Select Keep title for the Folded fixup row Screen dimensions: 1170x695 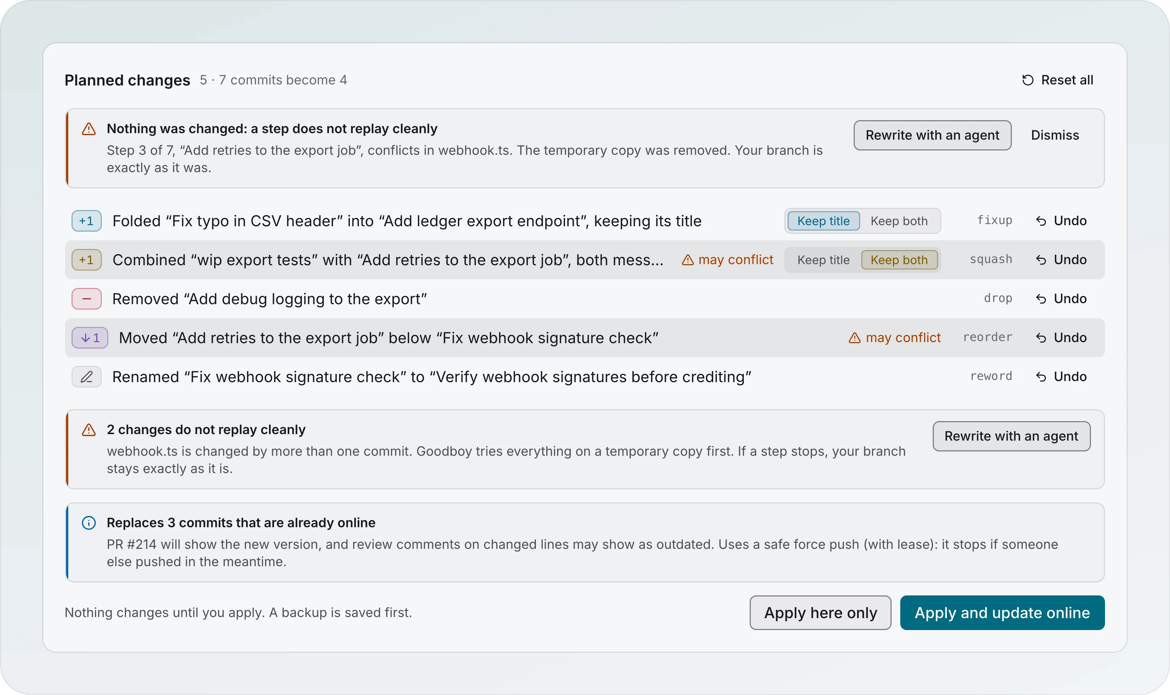(823, 221)
